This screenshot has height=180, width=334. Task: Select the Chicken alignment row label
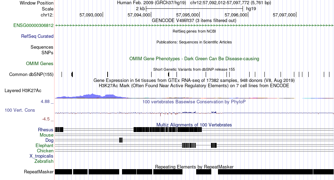(45, 151)
